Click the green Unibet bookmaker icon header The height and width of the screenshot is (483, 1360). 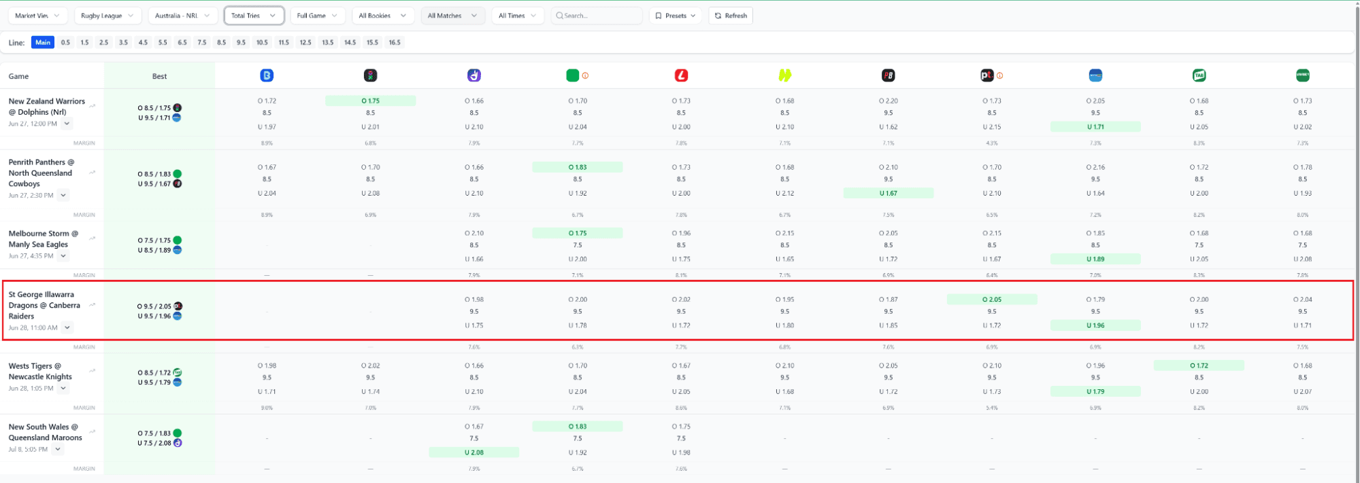pyautogui.click(x=1303, y=75)
